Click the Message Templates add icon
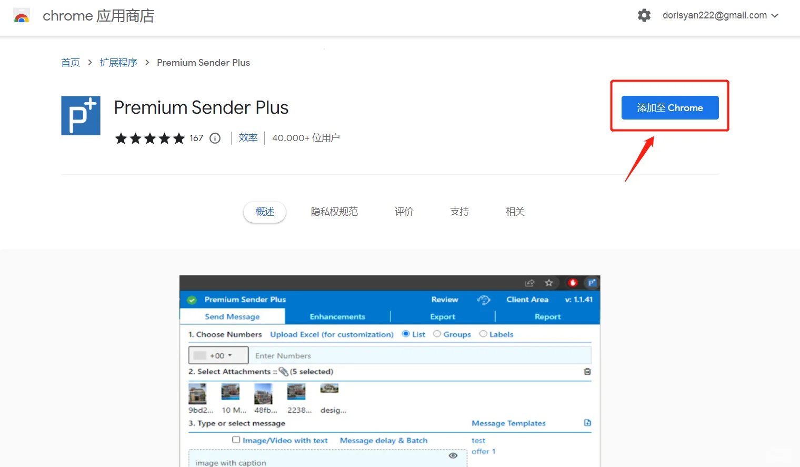800x467 pixels. (x=587, y=423)
